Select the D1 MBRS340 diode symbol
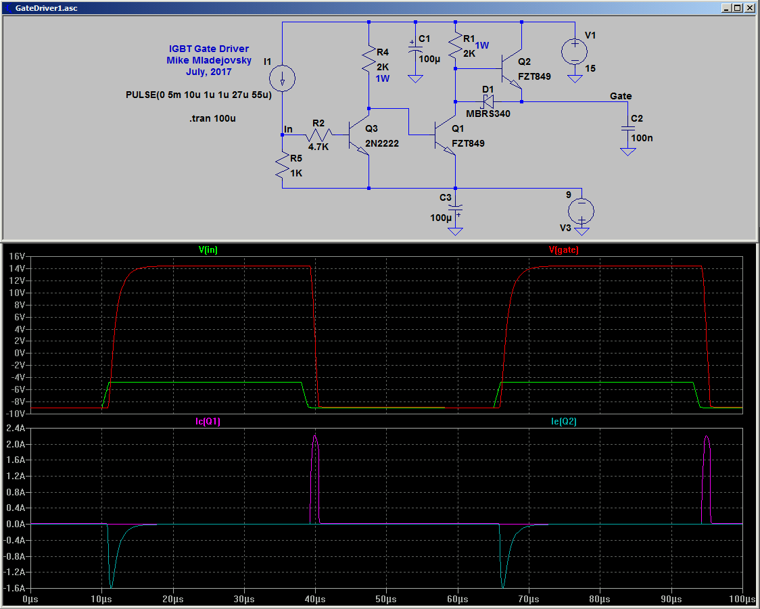760x609 pixels. pyautogui.click(x=488, y=102)
